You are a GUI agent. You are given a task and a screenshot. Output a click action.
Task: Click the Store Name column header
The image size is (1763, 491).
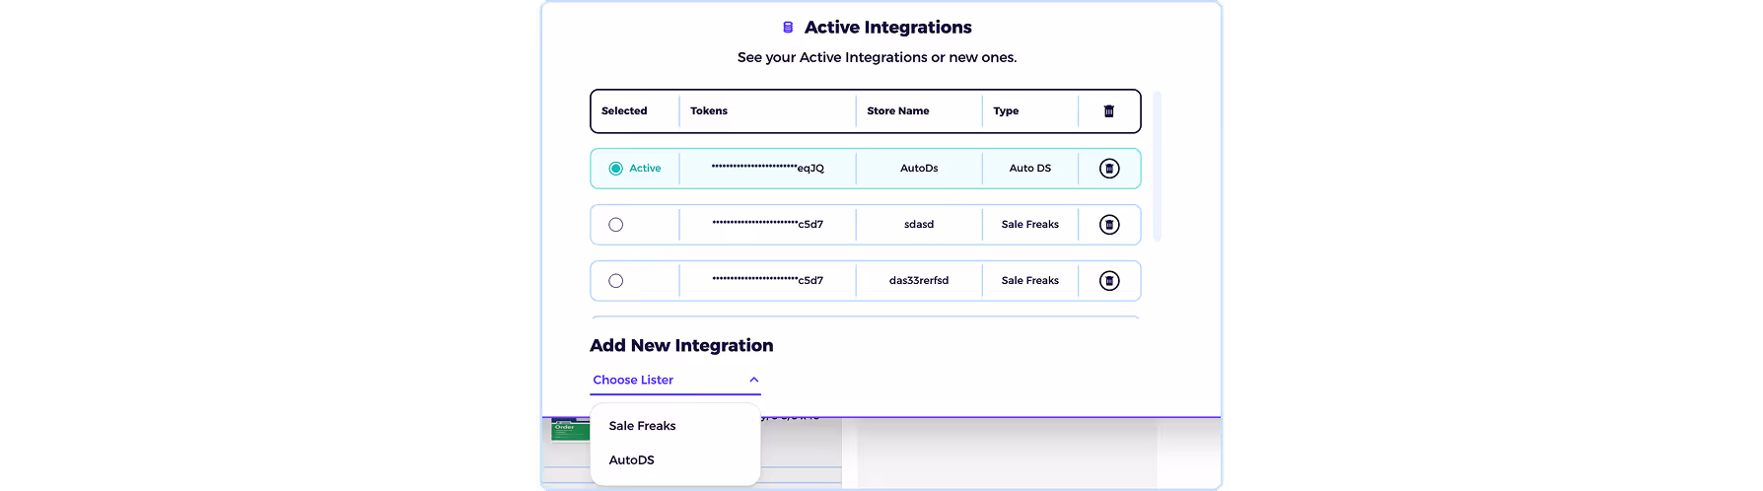coord(898,111)
